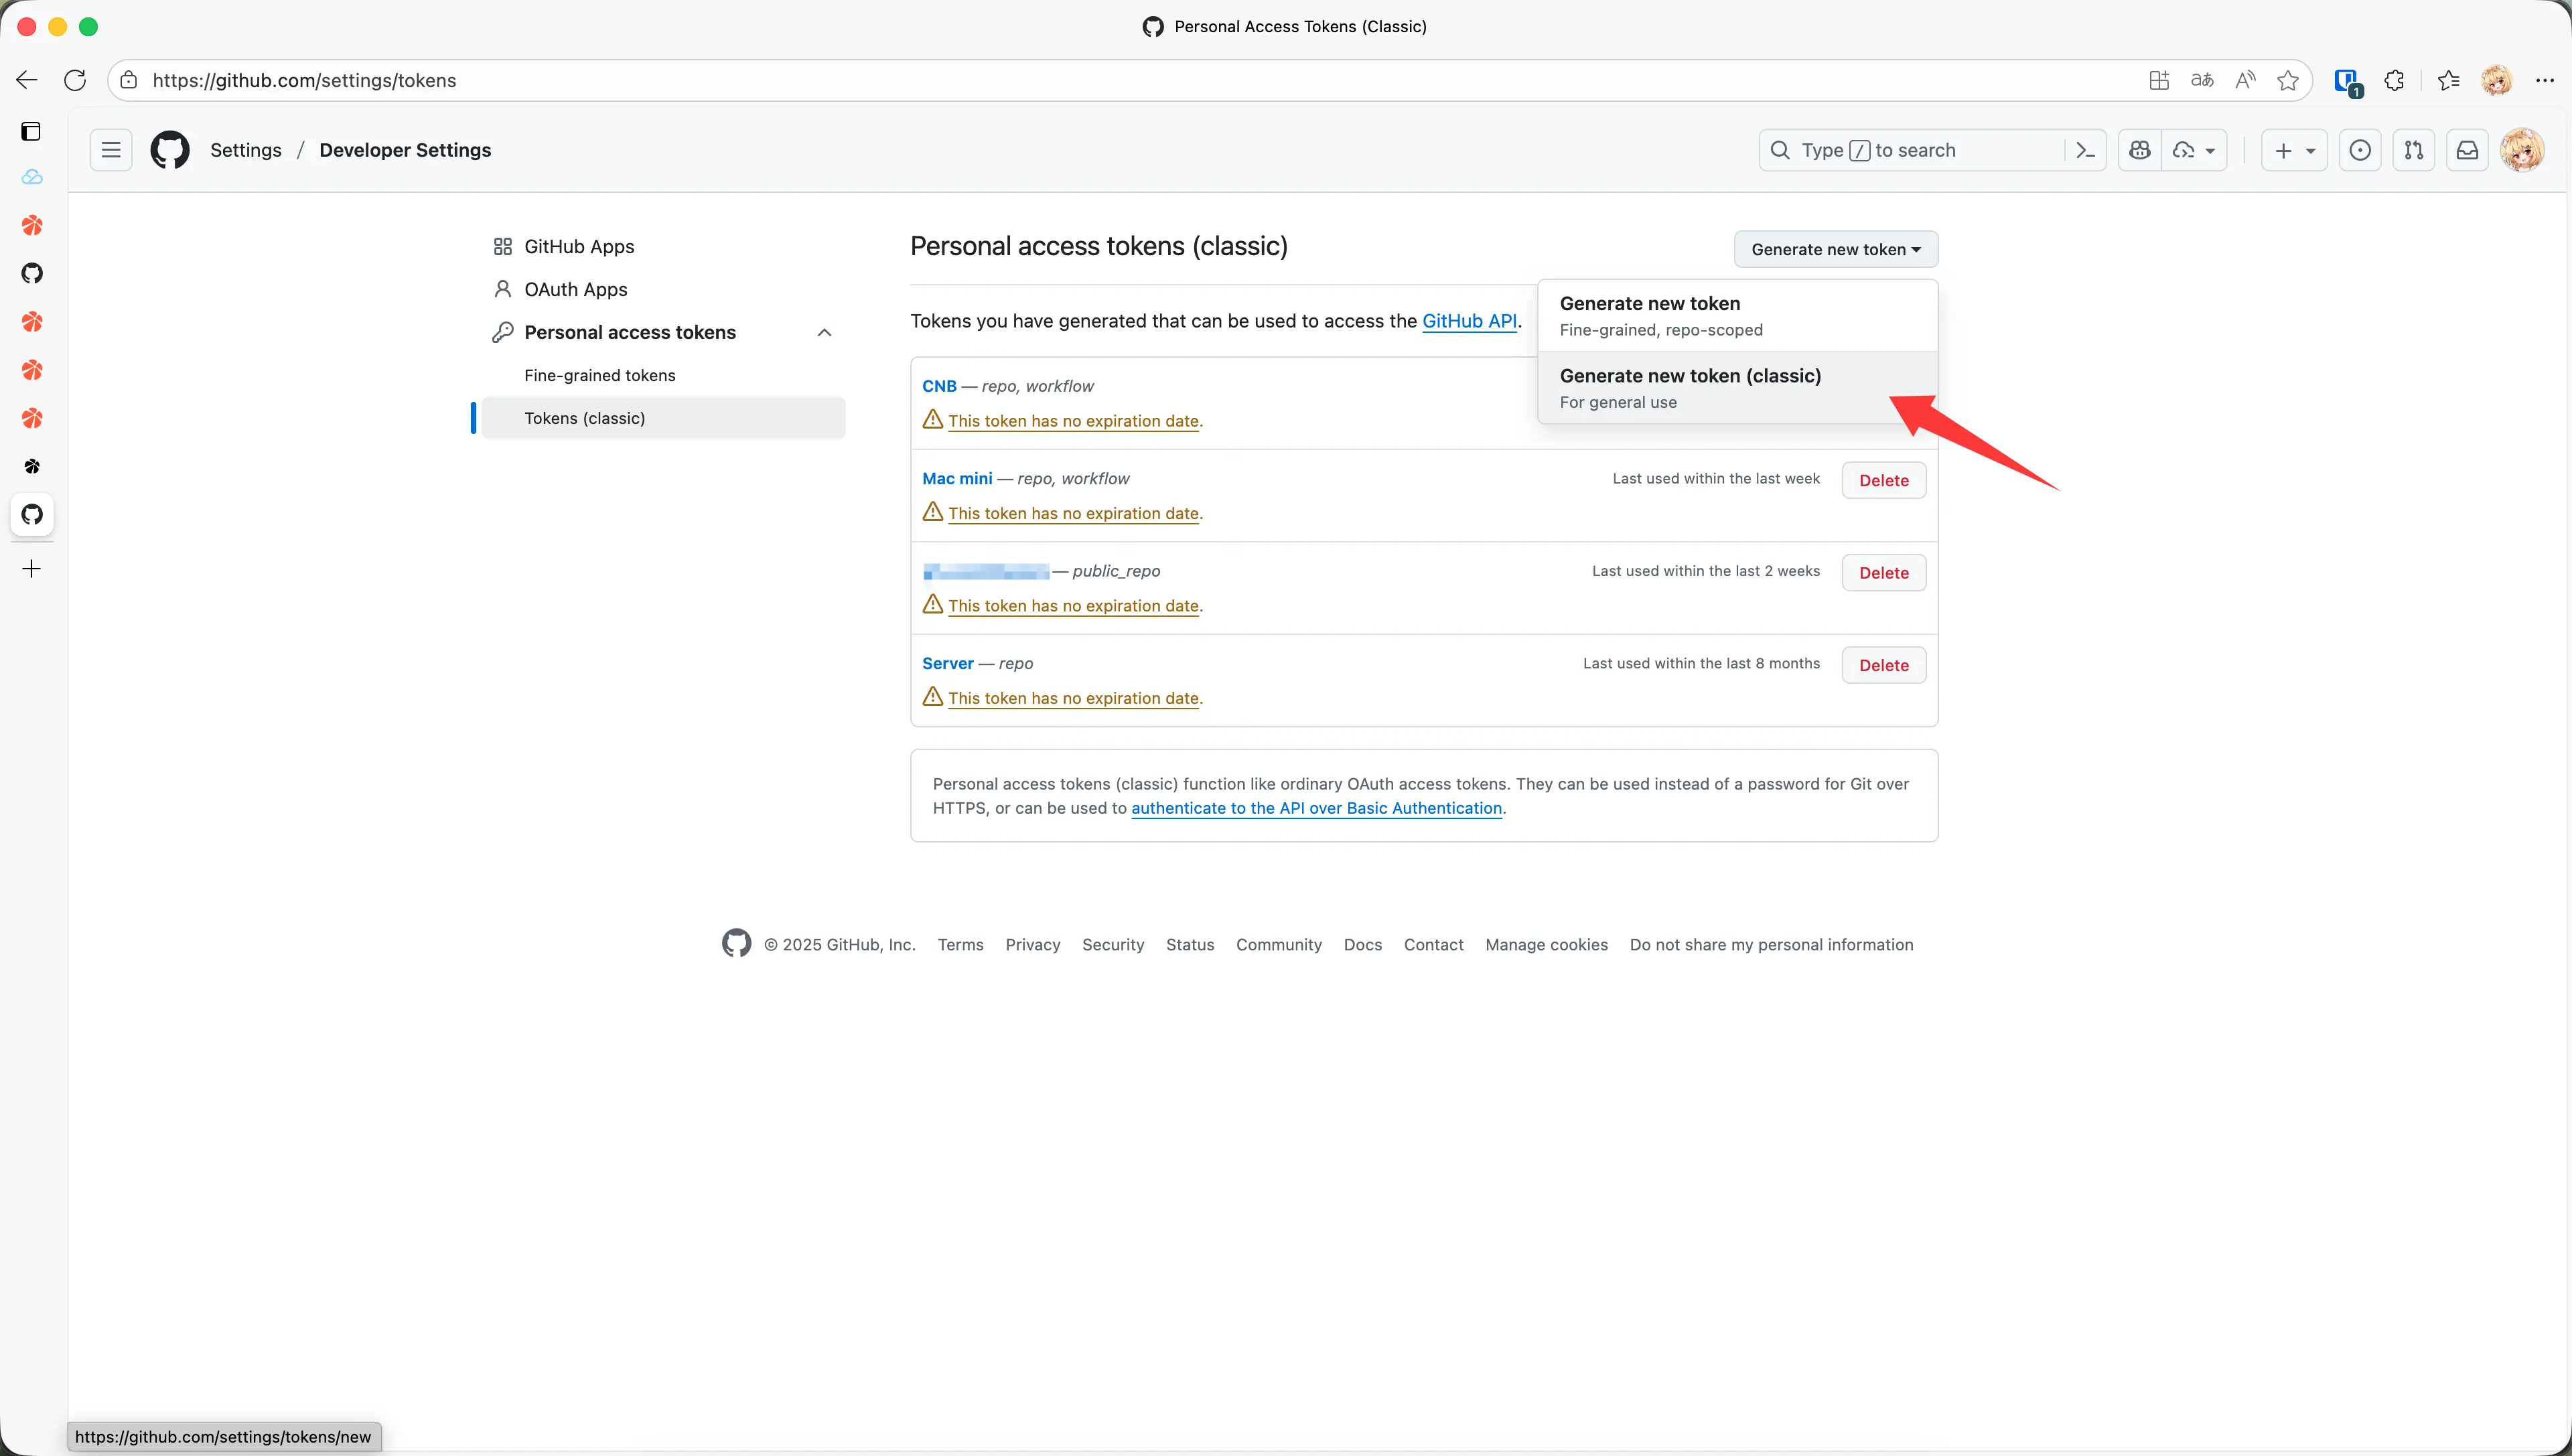Viewport: 2572px width, 1456px height.
Task: Bookmark this page with the star icon
Action: [2288, 80]
